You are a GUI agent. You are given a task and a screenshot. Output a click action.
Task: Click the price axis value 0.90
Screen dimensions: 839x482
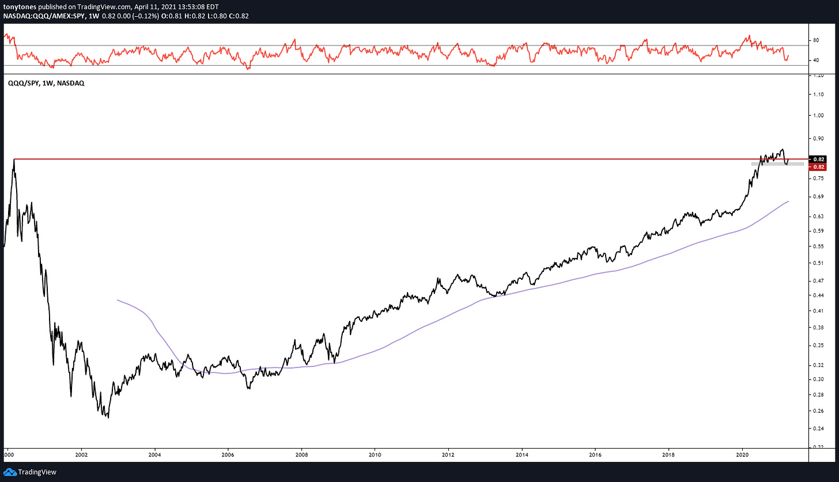tap(818, 139)
